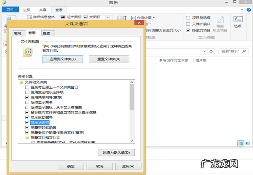Click the search magnifier icon
Image resolution: width=253 pixels, height=175 pixels.
tap(244, 51)
